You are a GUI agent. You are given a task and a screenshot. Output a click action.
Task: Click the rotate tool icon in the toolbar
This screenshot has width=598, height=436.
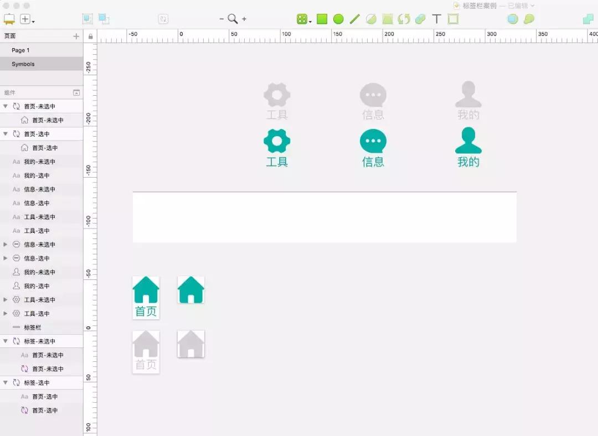403,18
